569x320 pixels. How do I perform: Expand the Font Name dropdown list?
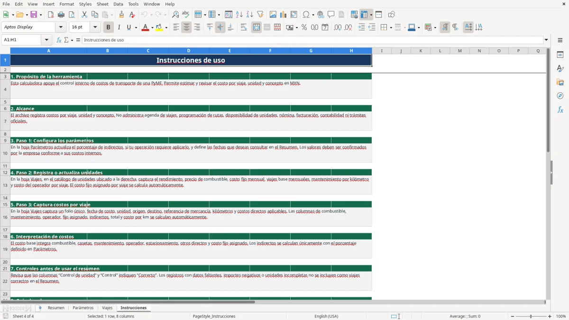coord(60,27)
